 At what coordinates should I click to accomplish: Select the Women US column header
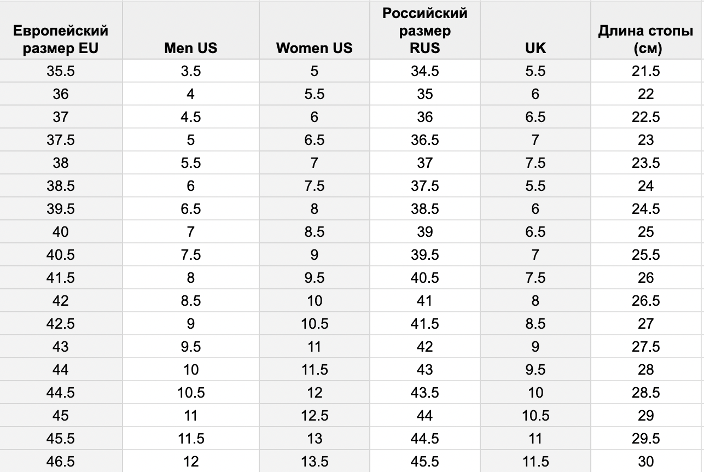click(x=315, y=30)
